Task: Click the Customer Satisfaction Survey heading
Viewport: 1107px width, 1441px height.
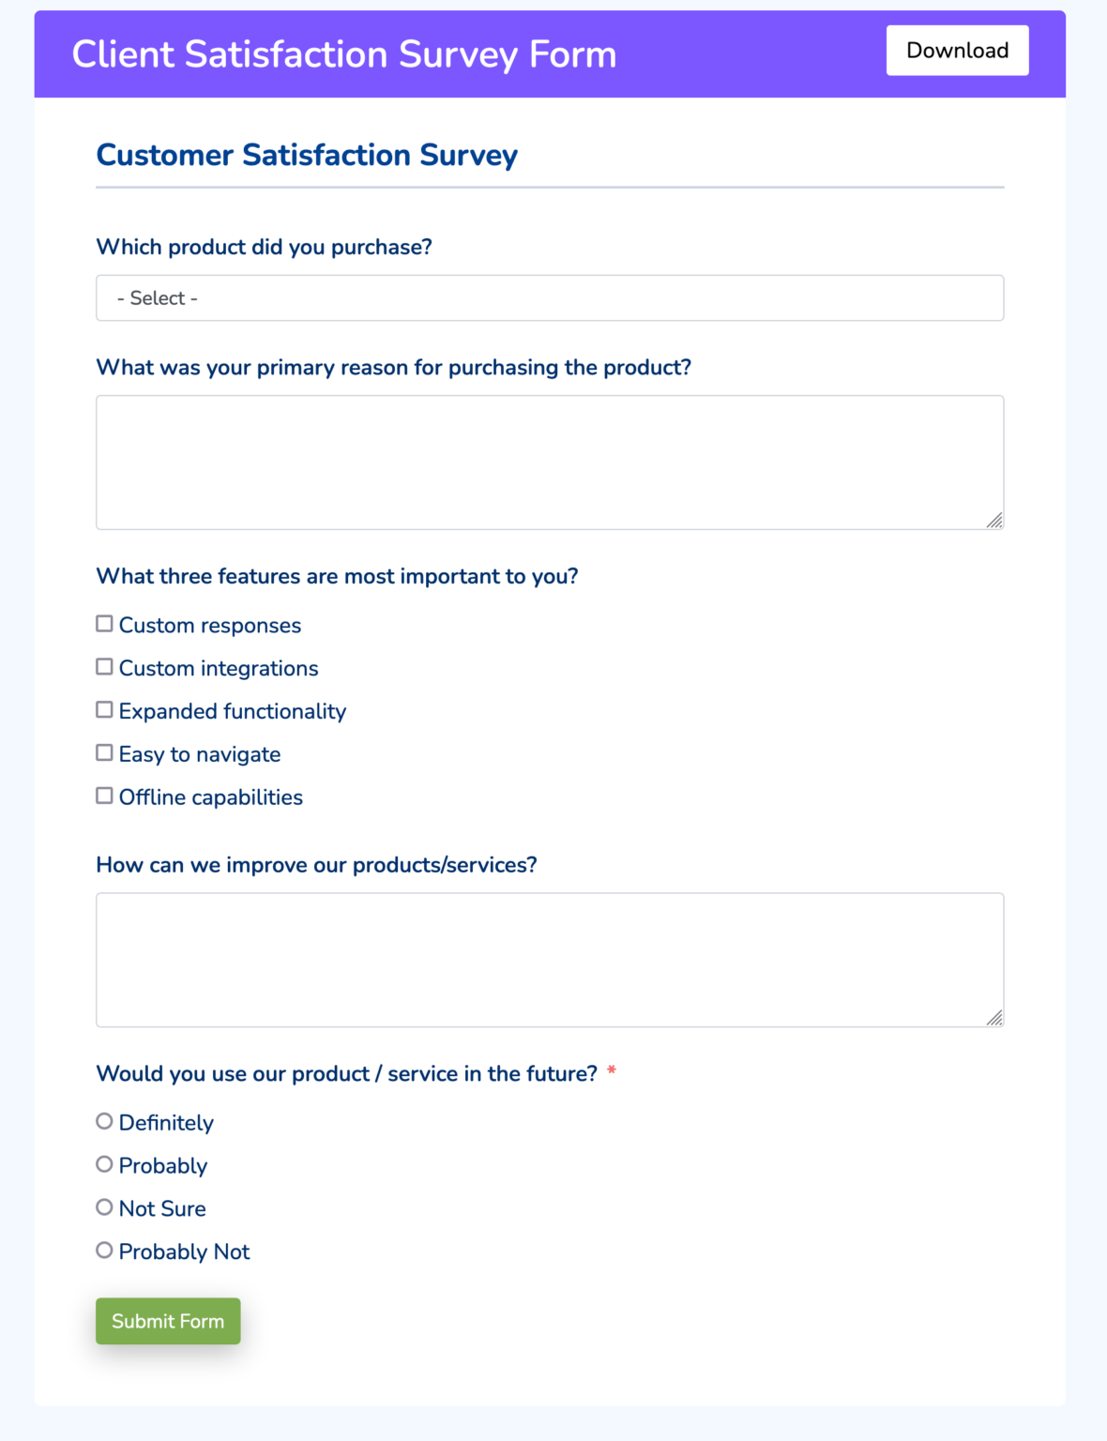Action: [x=307, y=155]
